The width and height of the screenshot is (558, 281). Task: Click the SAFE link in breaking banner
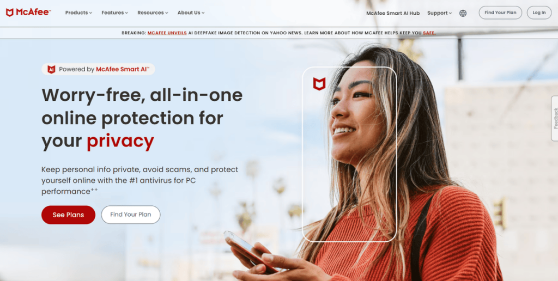coord(429,33)
